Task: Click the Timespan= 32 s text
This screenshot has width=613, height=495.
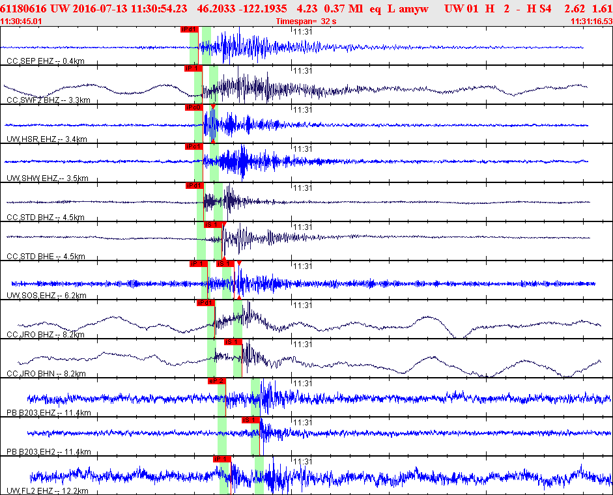Action: (x=306, y=21)
